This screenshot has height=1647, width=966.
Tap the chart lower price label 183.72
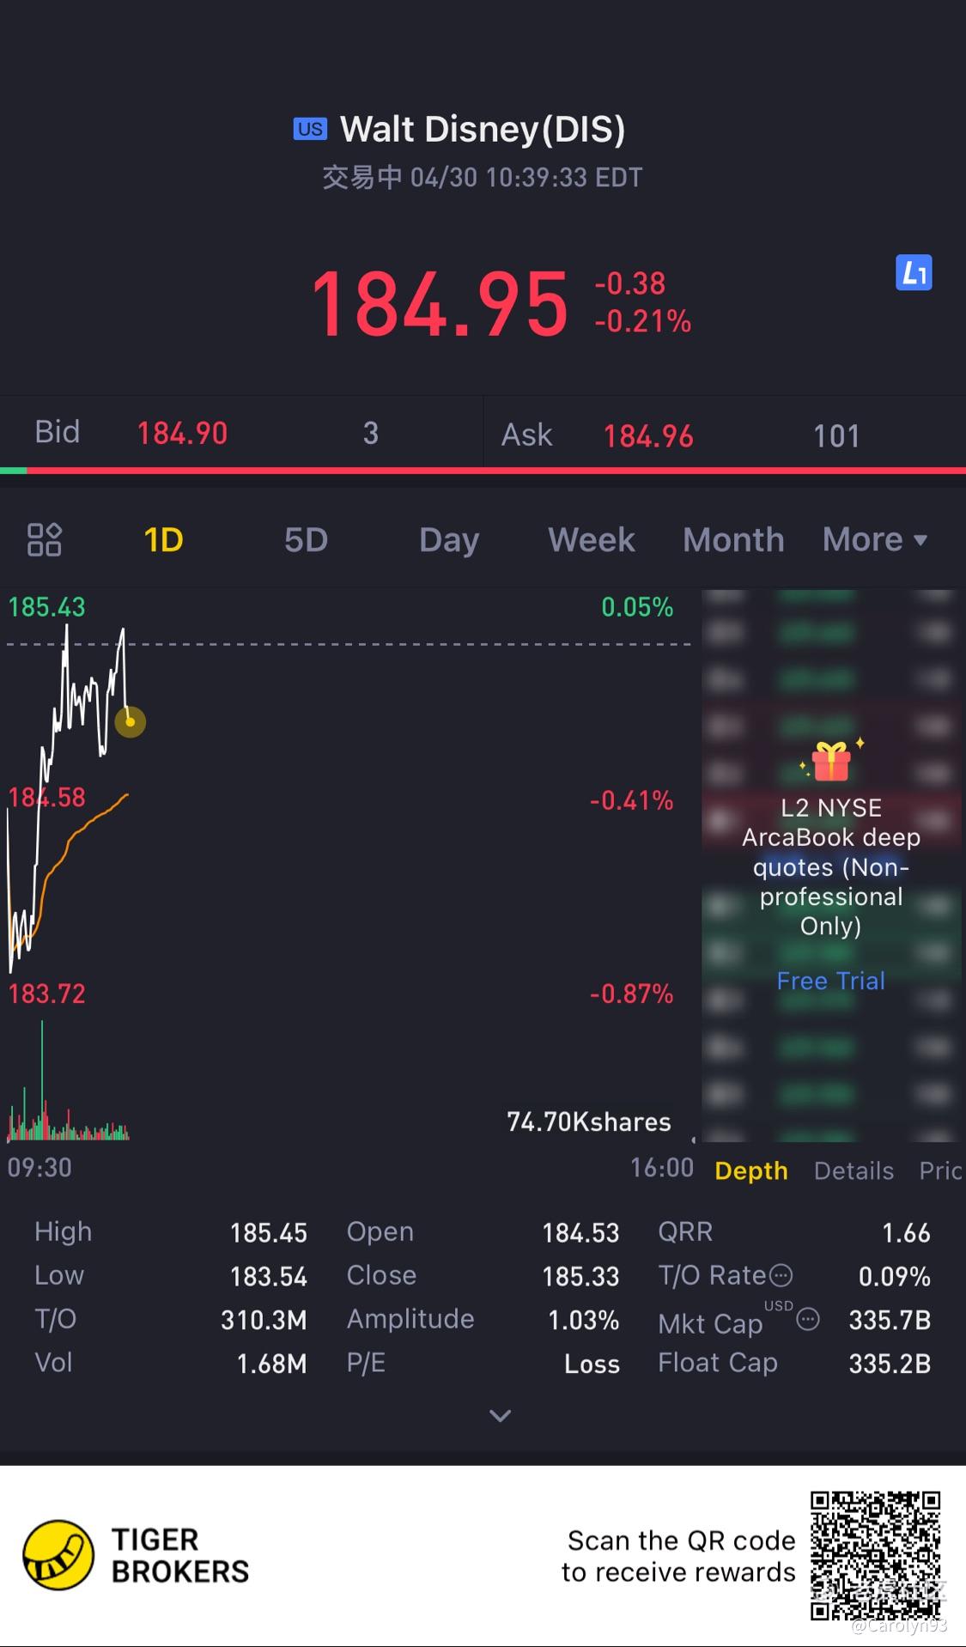click(x=46, y=994)
